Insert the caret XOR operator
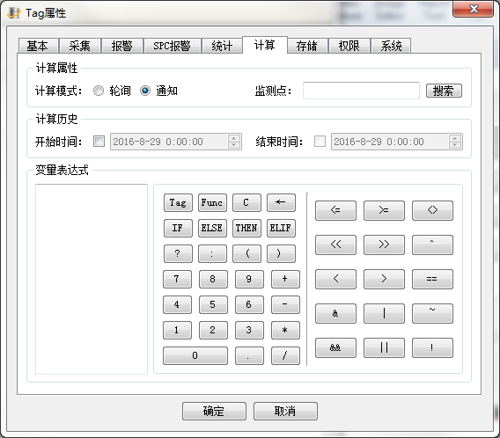This screenshot has width=500, height=438. pyautogui.click(x=432, y=245)
